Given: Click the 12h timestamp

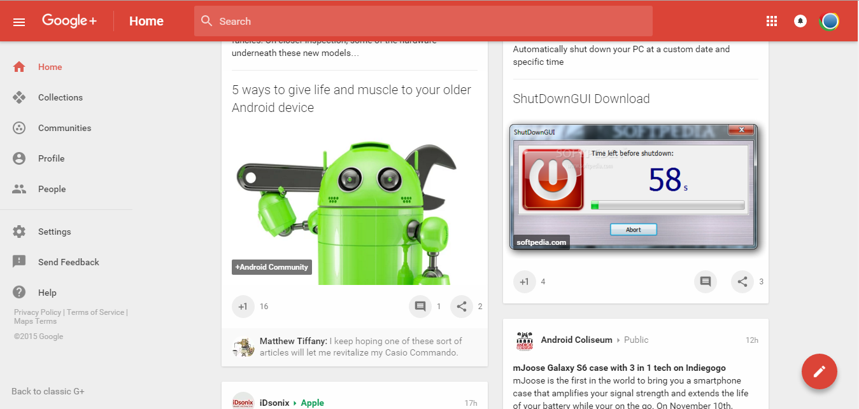Looking at the screenshot, I should 752,340.
